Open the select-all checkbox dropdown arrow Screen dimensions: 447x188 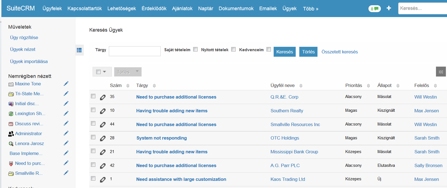point(104,72)
